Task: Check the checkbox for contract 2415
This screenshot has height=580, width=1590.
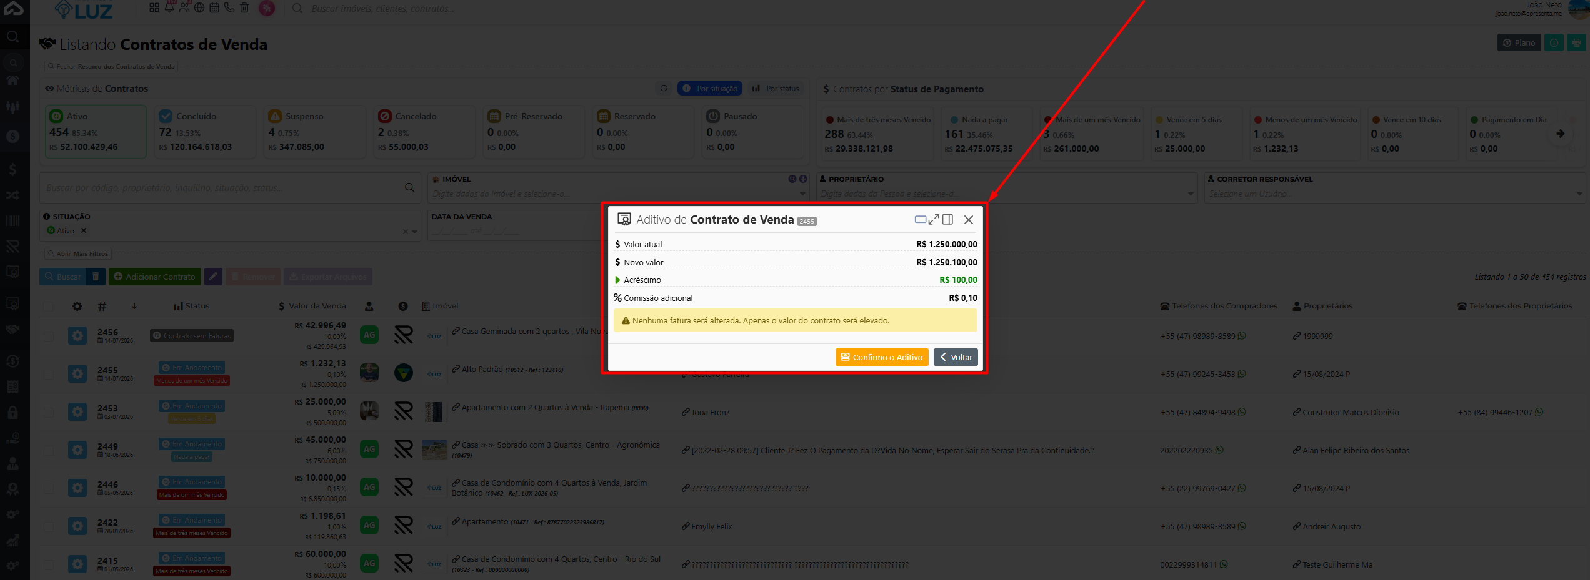Action: pyautogui.click(x=49, y=564)
